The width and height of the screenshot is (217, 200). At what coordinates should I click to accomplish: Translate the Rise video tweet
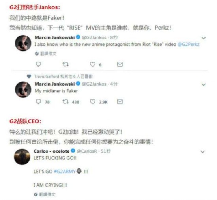tap(46, 54)
